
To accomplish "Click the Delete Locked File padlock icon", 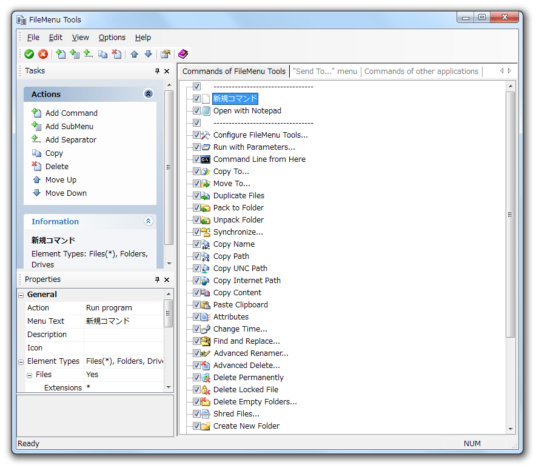I will (206, 390).
